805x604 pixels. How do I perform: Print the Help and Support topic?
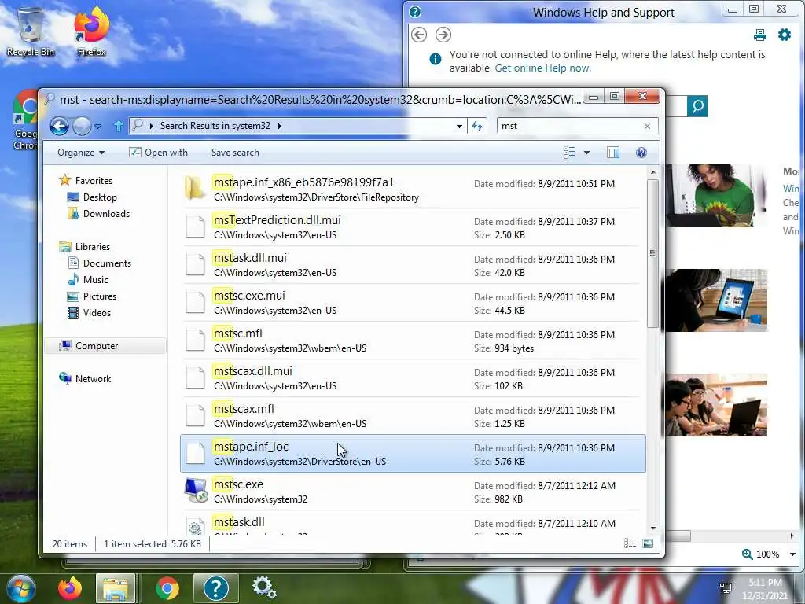760,35
